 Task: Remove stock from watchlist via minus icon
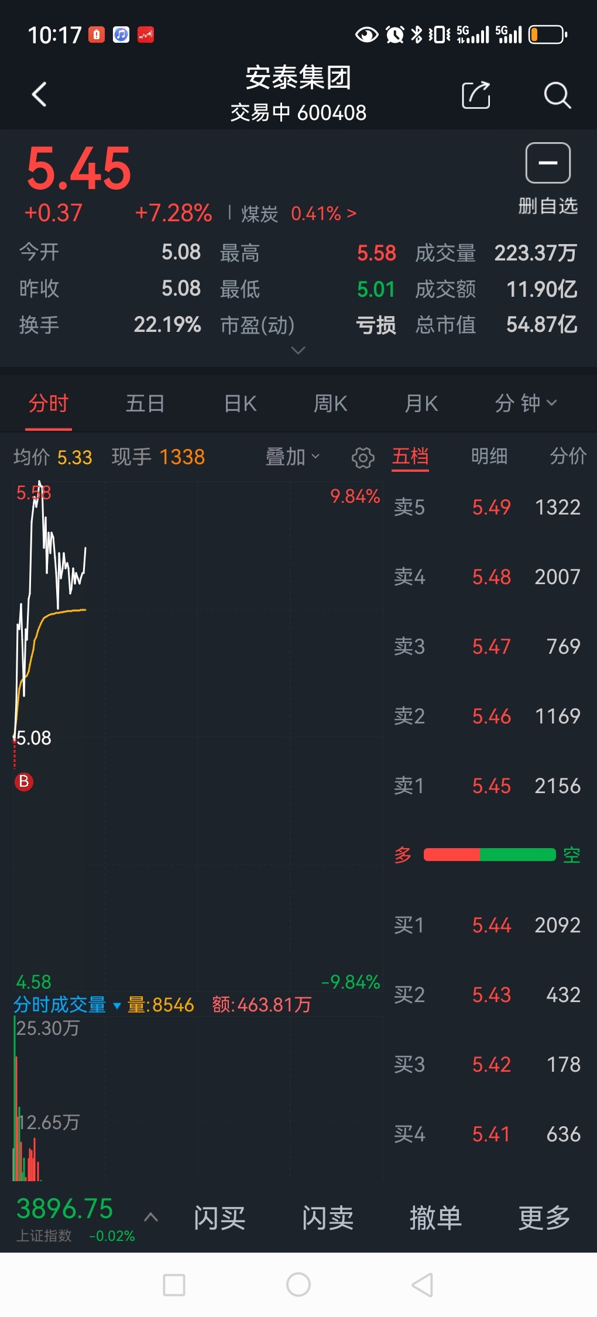coord(548,163)
